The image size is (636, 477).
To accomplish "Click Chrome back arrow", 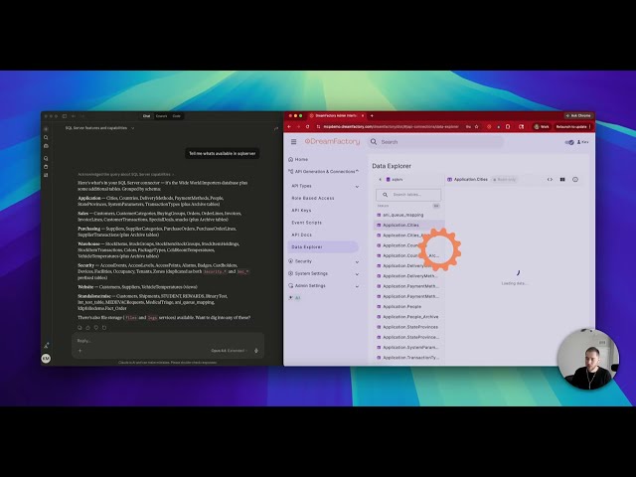I will tap(289, 126).
